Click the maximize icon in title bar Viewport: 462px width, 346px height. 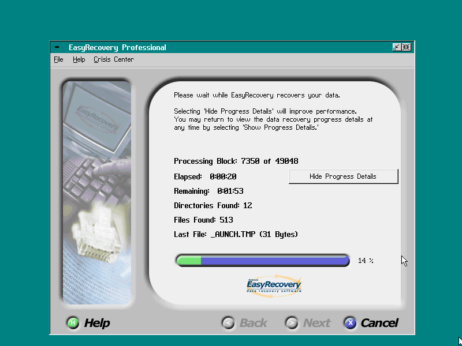click(x=407, y=47)
